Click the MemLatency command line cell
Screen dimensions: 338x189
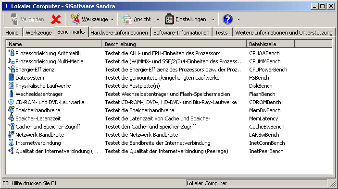click(x=263, y=118)
